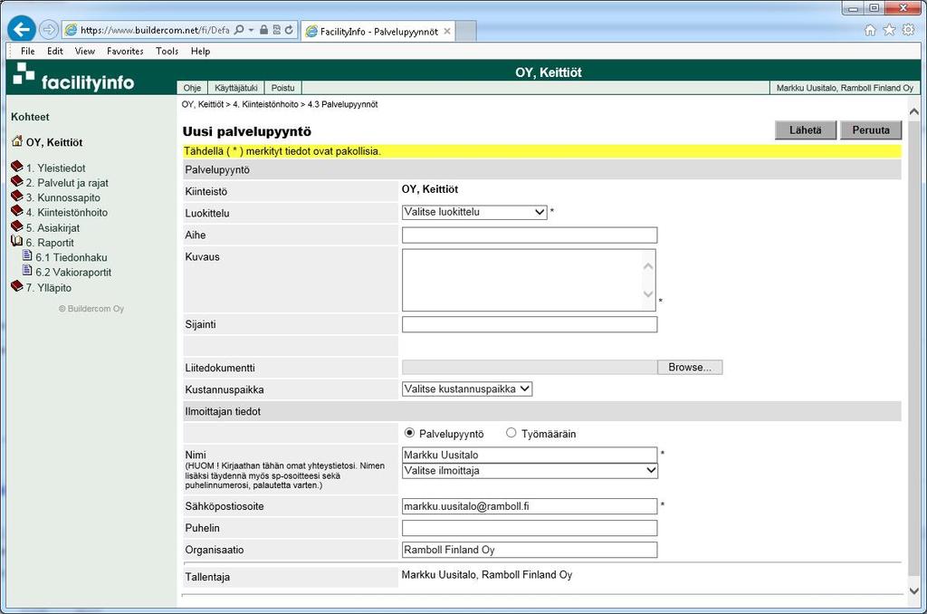Click the document icon for 6.1 Tiedonhaku
This screenshot has height=614, width=927.
(x=27, y=255)
